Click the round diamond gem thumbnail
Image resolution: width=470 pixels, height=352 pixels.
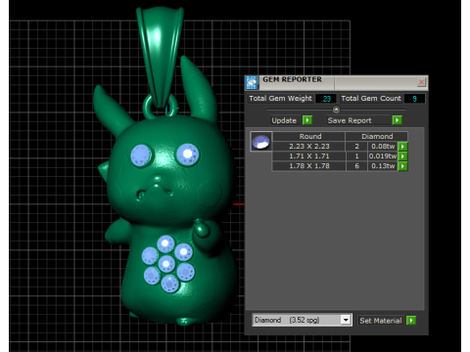261,142
